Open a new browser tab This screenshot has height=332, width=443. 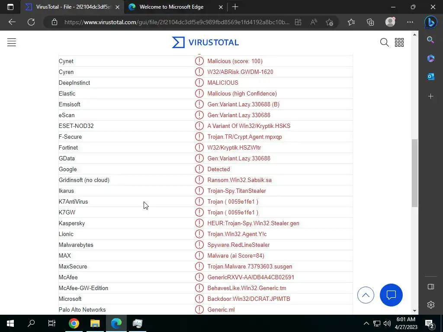coord(235,7)
